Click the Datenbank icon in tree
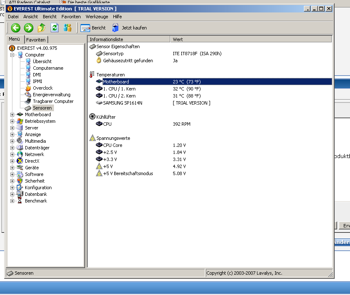Viewport: 350px width, 295px height. pyautogui.click(x=20, y=194)
